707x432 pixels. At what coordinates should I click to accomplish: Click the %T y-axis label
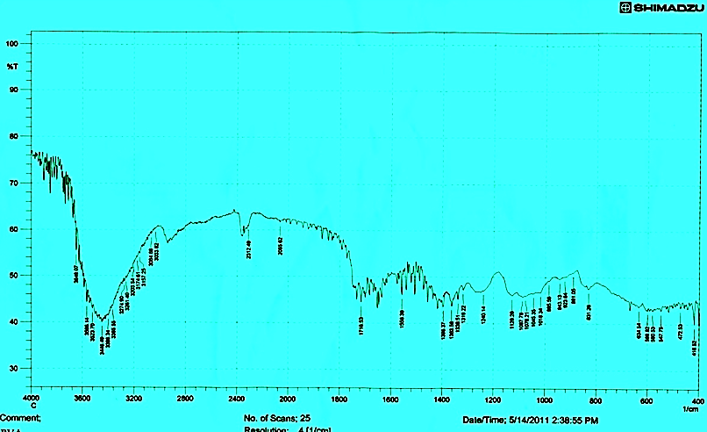[x=12, y=67]
